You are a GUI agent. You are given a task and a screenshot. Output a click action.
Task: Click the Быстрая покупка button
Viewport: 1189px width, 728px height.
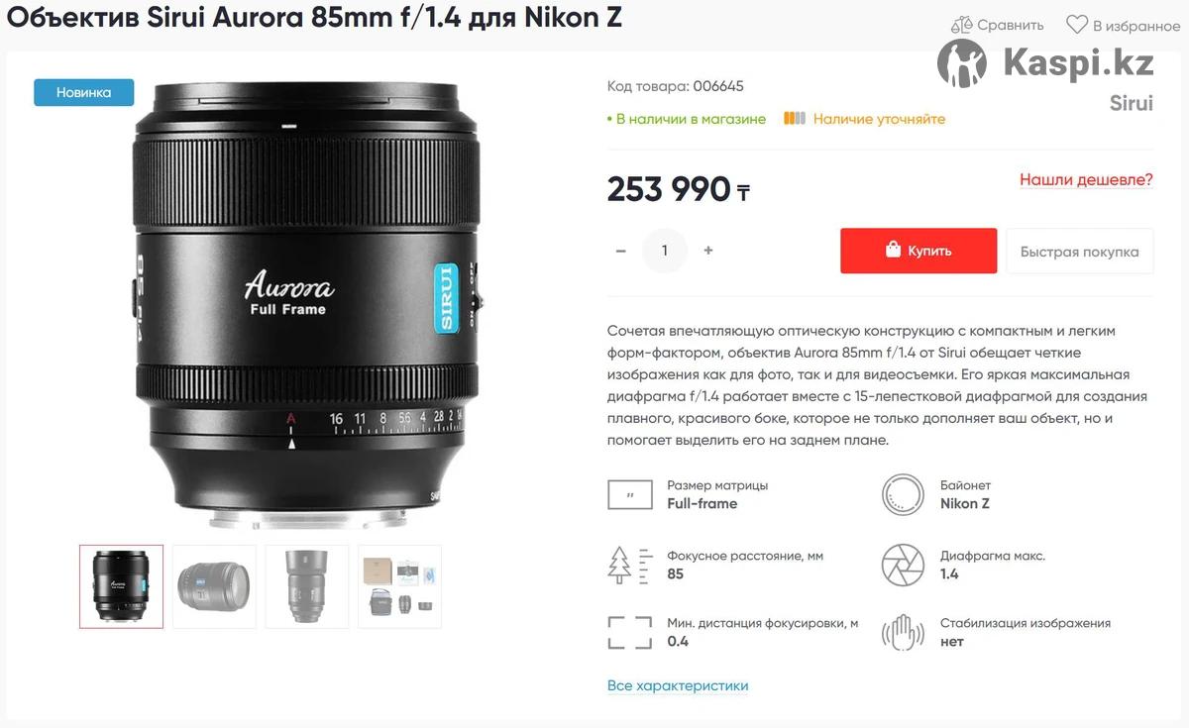(x=1080, y=252)
